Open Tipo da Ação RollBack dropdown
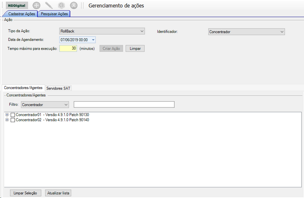The width and height of the screenshot is (304, 198). click(x=102, y=31)
